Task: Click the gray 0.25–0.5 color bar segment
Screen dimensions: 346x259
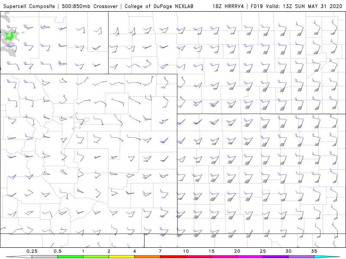Action: (45, 257)
